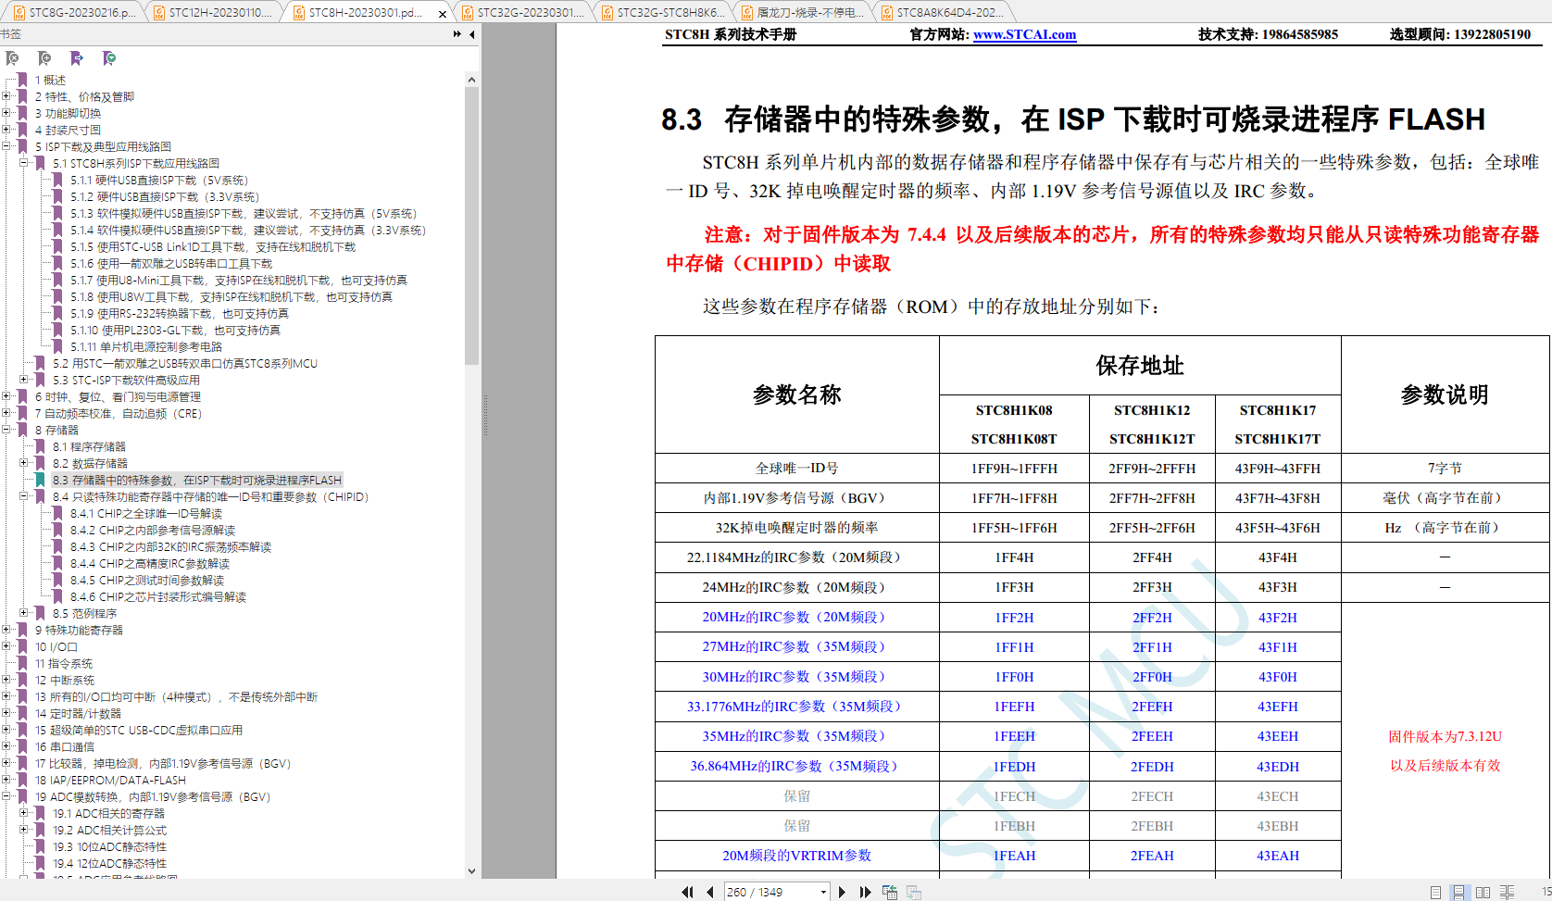Click the PDF icon on STC8G-20230216 tab
This screenshot has width=1552, height=901.
click(x=19, y=13)
